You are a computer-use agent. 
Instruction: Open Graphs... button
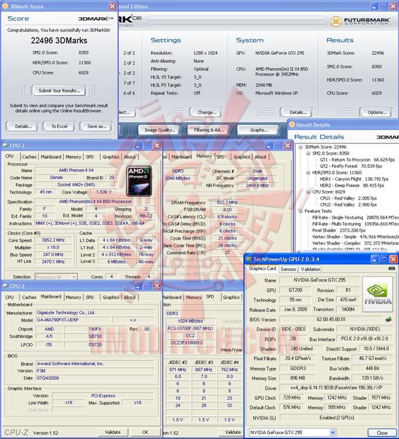pyautogui.click(x=259, y=130)
